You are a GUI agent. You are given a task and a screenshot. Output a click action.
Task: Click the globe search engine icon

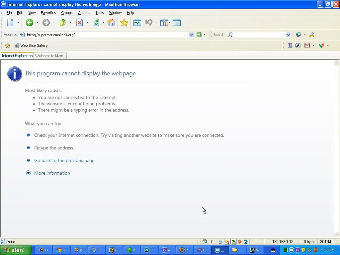pos(298,35)
